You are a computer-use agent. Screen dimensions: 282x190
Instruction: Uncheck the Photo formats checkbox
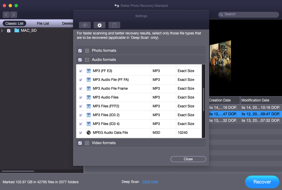coord(80,51)
